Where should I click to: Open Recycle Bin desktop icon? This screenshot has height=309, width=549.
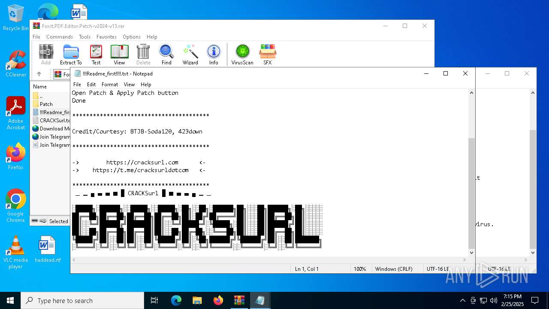point(15,18)
